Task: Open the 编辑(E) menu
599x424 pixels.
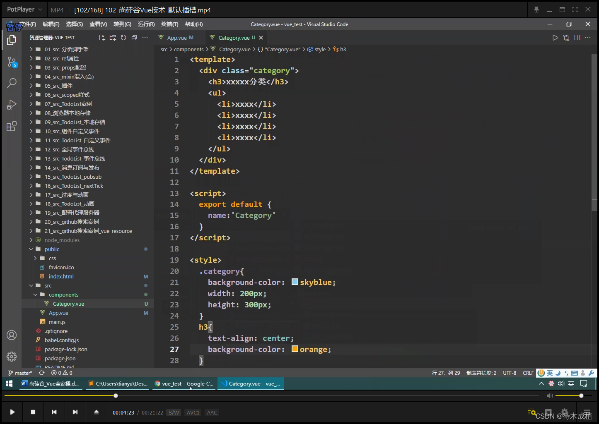Action: pyautogui.click(x=51, y=24)
